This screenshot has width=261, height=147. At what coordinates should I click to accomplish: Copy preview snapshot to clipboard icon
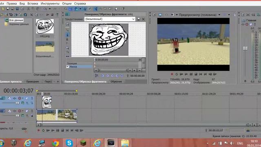click(x=234, y=15)
